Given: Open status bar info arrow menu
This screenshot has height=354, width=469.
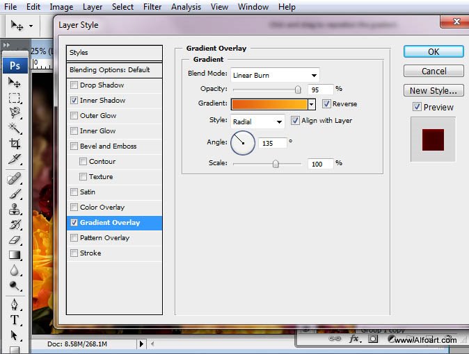Looking at the screenshot, I should [x=141, y=344].
